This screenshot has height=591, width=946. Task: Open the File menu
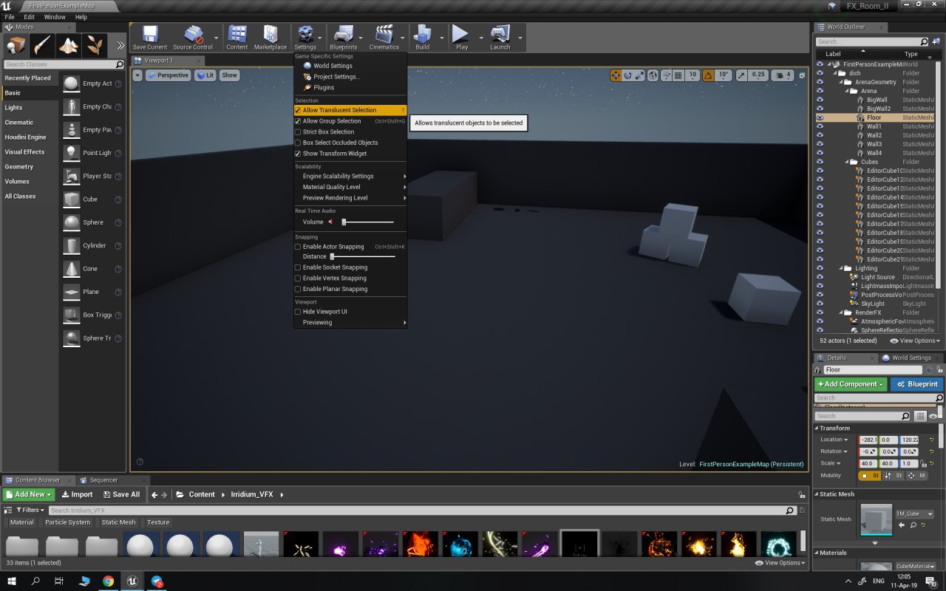tap(10, 17)
